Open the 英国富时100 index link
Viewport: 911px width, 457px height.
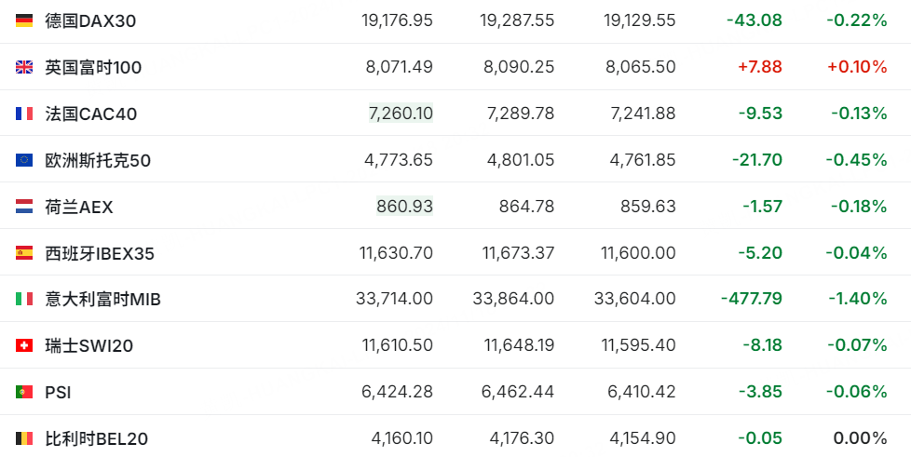click(93, 67)
